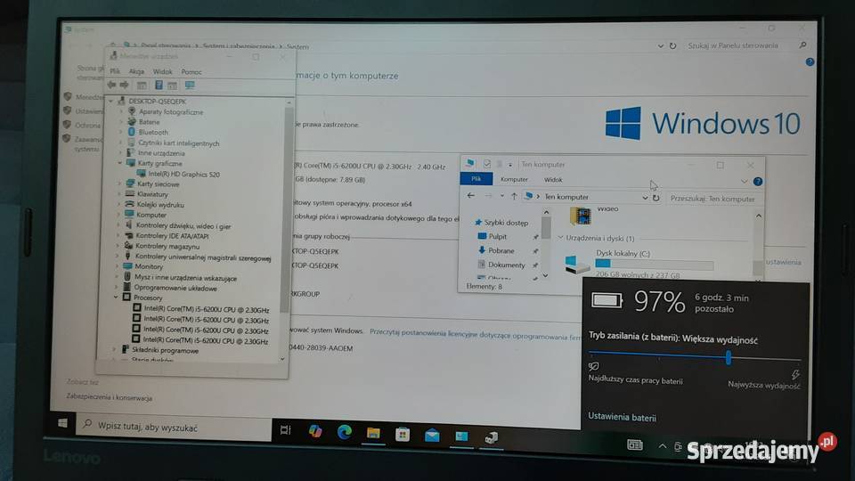
Task: Click the touch keyboard icon in system tray
Action: 635,445
